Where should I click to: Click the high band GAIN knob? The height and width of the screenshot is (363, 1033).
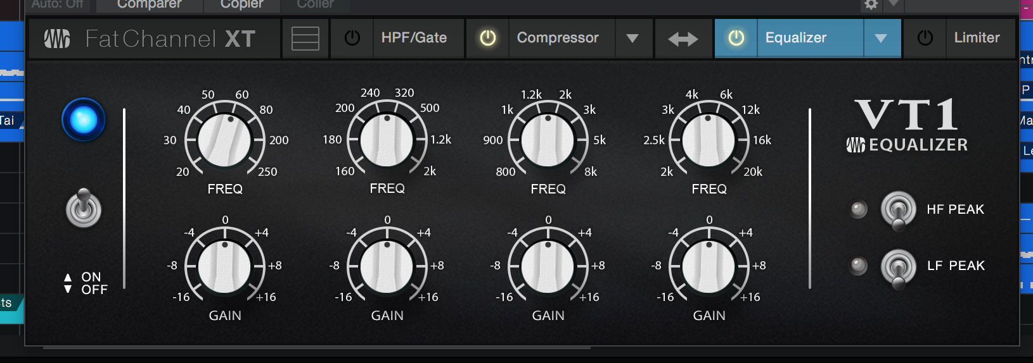(x=709, y=267)
